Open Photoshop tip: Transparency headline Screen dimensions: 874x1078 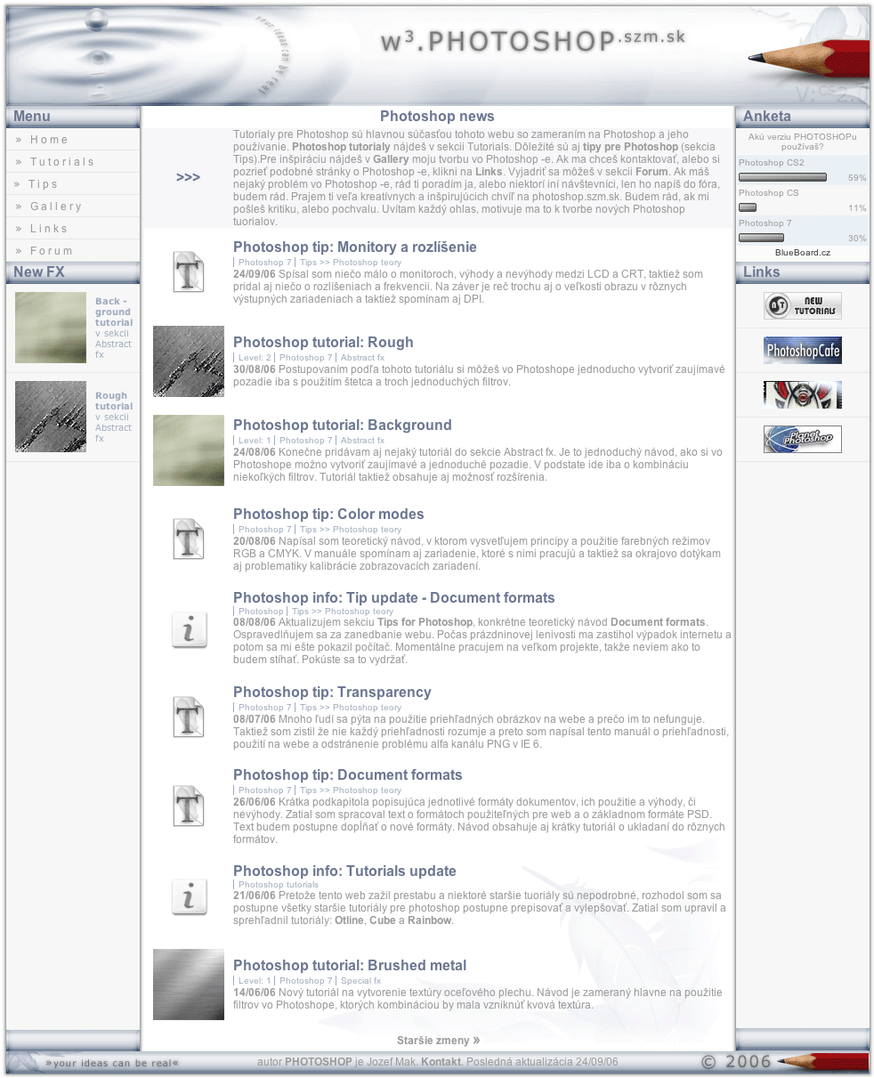point(332,693)
